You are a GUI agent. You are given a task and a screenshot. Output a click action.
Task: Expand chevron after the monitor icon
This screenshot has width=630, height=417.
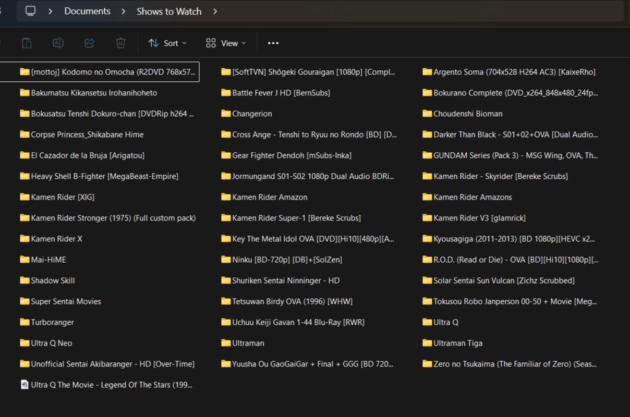pos(50,11)
